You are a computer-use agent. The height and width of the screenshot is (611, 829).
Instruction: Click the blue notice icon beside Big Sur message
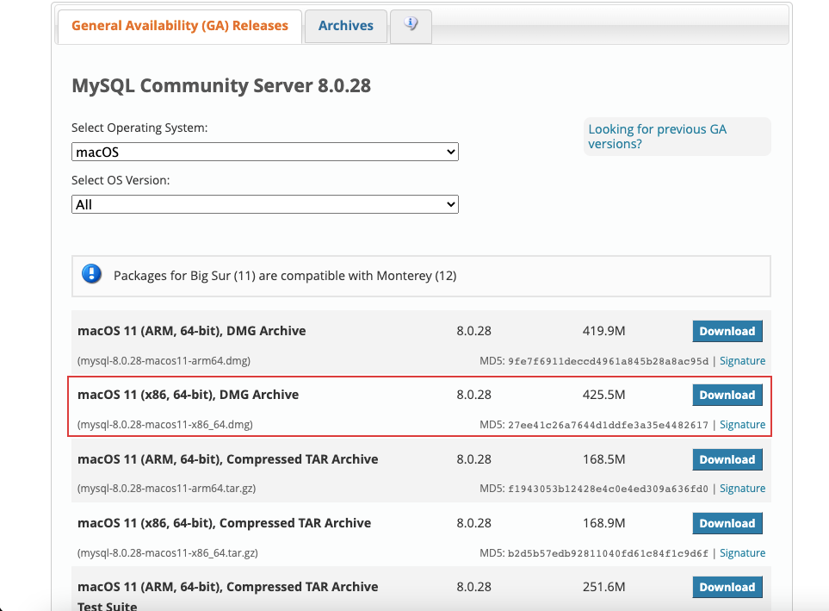91,274
